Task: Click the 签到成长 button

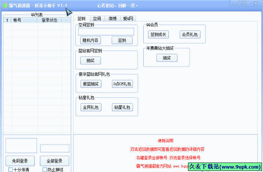Action: pyautogui.click(x=158, y=35)
